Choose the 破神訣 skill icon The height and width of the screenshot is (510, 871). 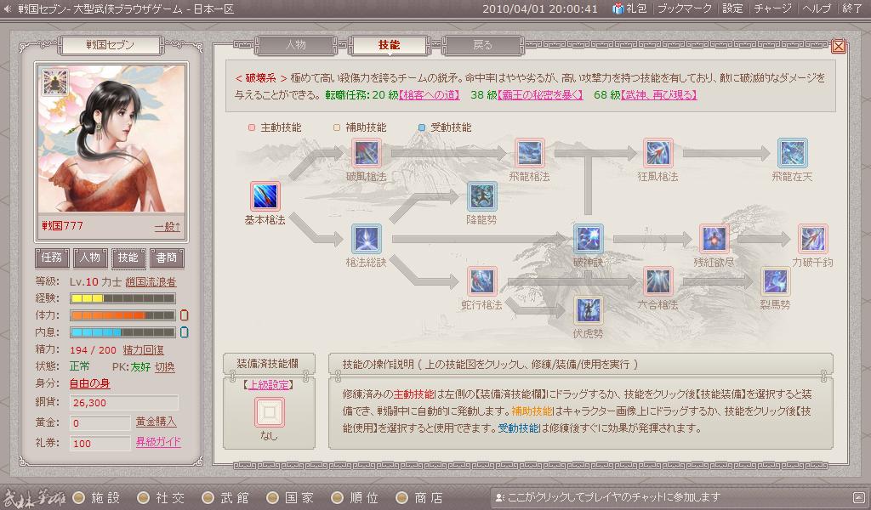[589, 239]
